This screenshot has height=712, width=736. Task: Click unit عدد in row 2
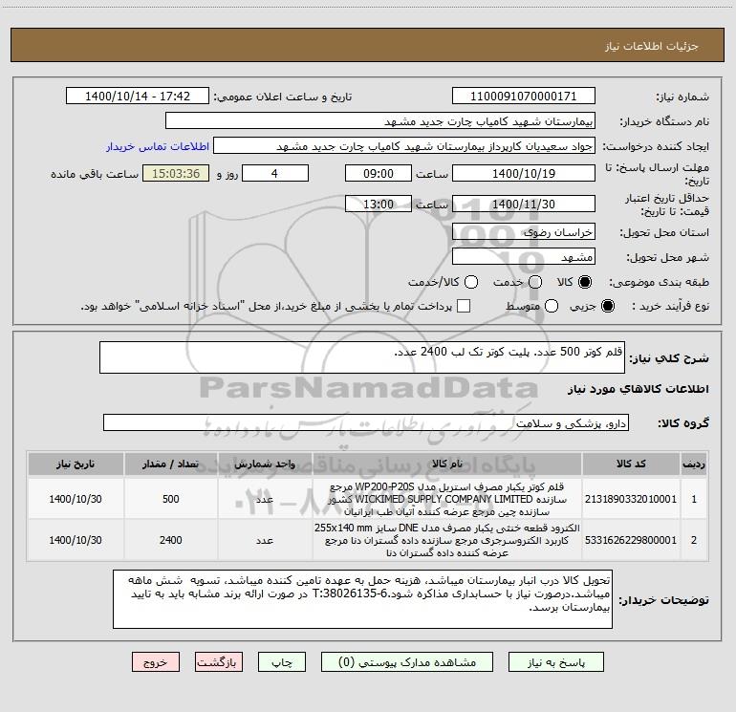click(265, 540)
